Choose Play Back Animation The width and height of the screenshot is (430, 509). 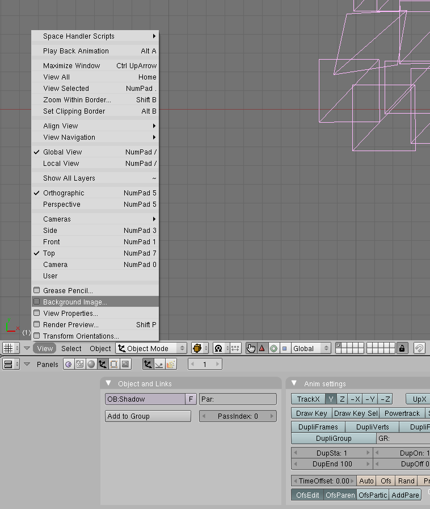click(95, 51)
